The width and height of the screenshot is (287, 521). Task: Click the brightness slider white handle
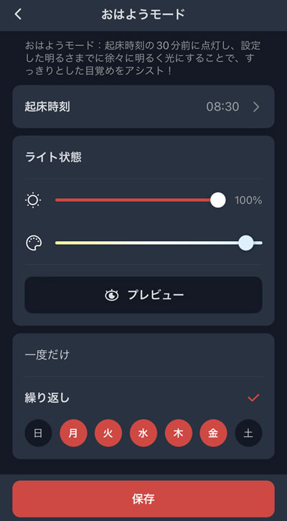[x=218, y=200]
